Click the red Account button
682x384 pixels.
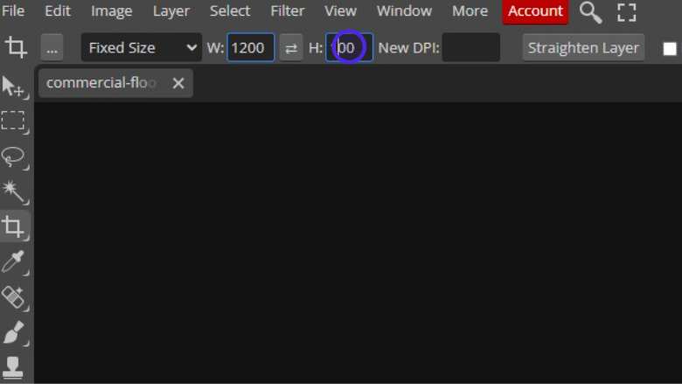coord(535,10)
